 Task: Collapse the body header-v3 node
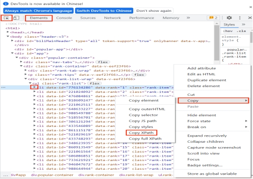coord(8,36)
